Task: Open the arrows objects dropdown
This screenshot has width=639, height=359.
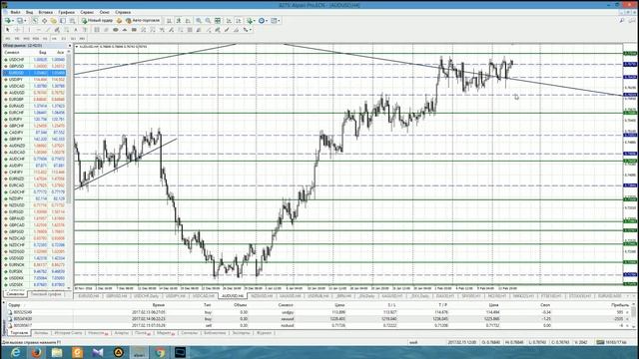Action: click(x=250, y=30)
